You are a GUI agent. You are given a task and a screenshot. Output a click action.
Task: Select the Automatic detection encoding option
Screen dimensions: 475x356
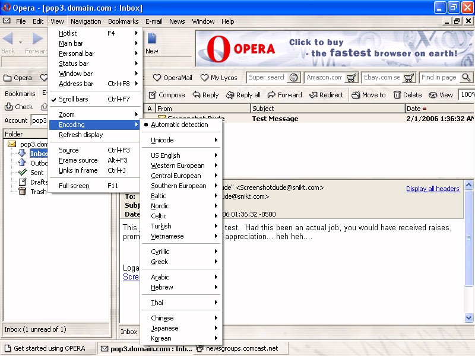179,125
